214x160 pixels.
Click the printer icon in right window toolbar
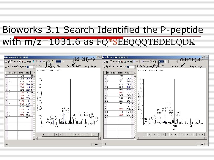tap(107, 62)
